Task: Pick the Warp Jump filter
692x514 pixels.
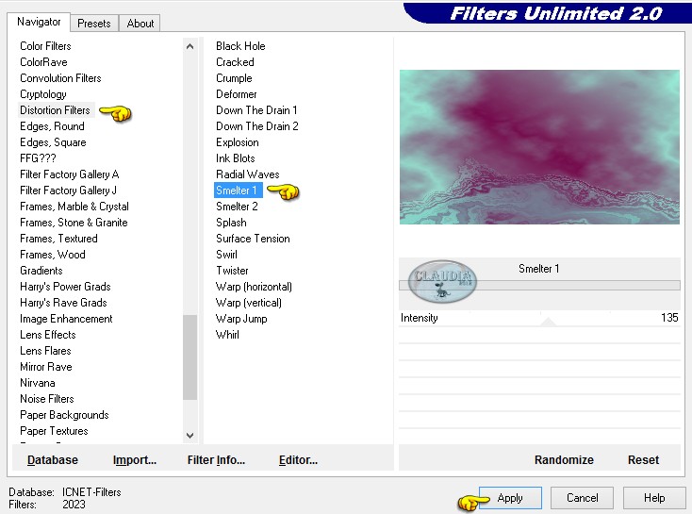Action: [241, 319]
